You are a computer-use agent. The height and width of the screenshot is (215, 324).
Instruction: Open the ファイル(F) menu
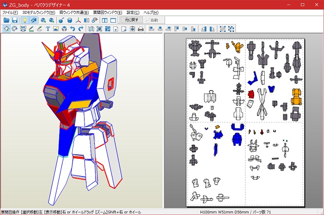10,12
